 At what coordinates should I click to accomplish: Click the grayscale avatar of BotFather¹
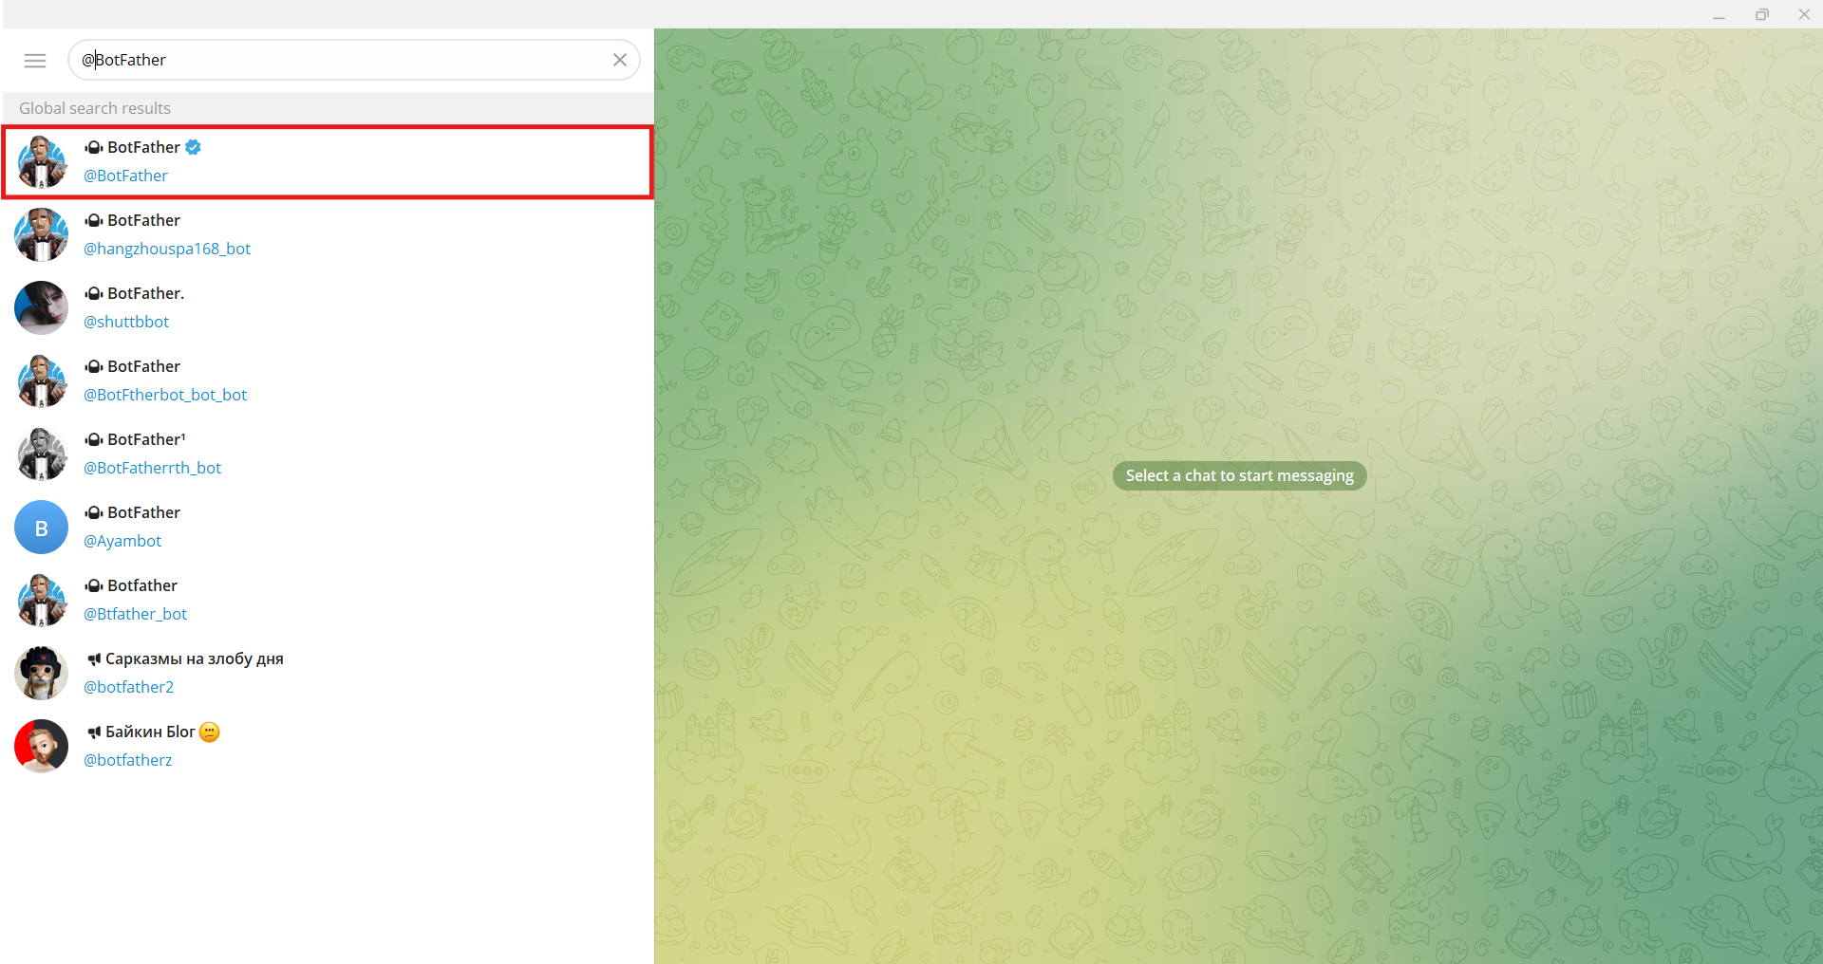(x=42, y=454)
